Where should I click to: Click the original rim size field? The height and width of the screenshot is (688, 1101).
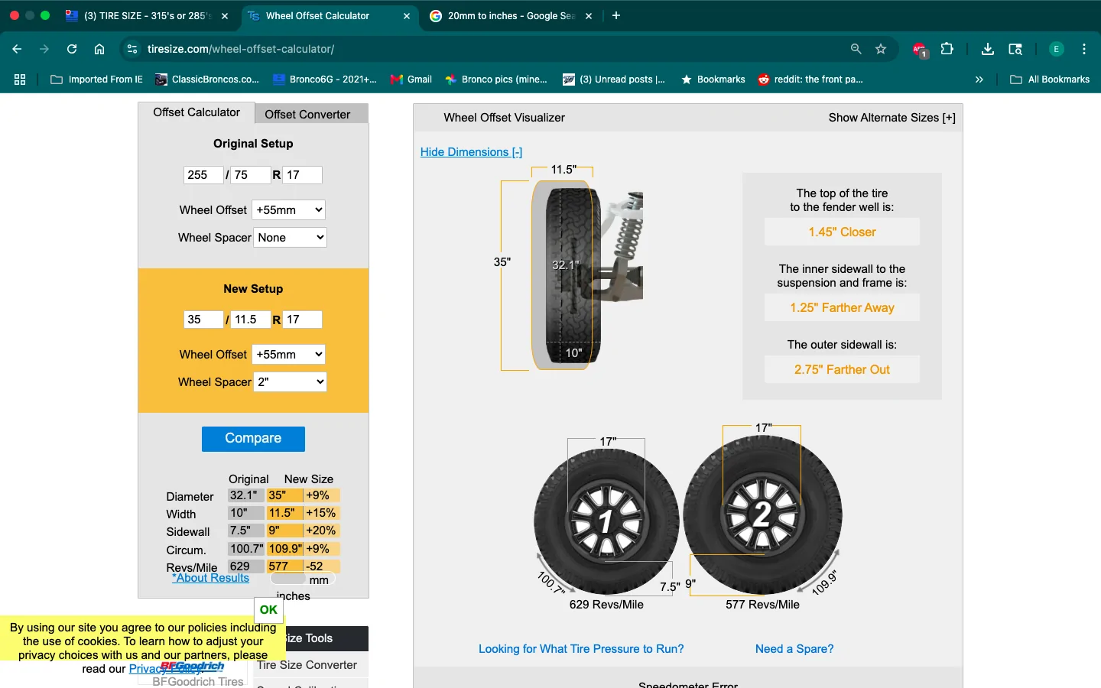pyautogui.click(x=303, y=175)
